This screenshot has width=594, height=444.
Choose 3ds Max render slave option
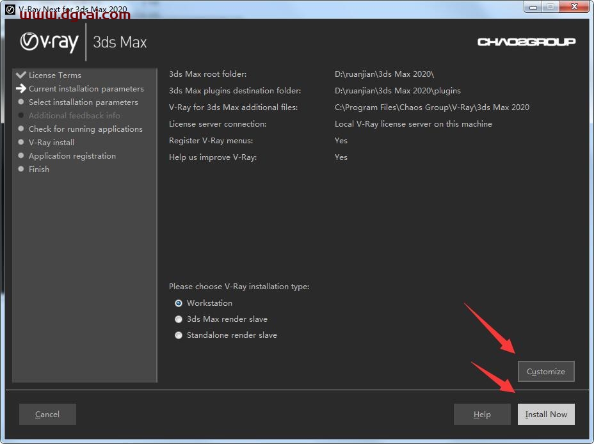179,319
